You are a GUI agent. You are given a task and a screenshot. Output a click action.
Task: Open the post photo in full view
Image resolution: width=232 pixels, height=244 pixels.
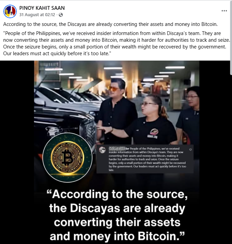(117, 152)
